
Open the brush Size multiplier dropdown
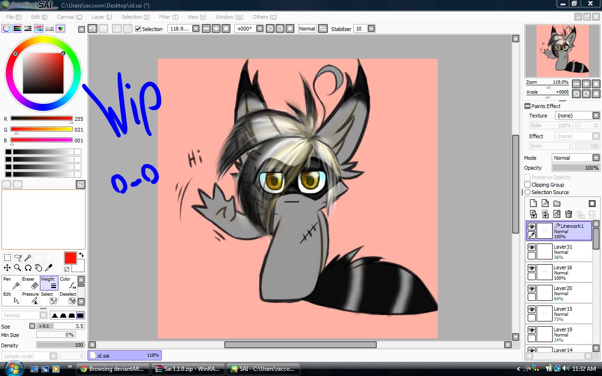pyautogui.click(x=32, y=326)
